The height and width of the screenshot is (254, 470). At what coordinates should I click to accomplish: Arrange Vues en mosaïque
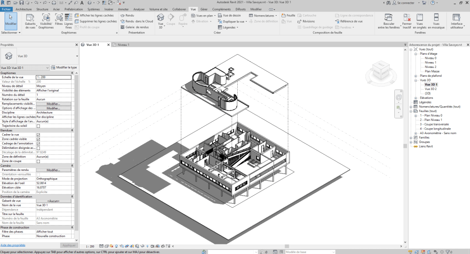point(436,21)
